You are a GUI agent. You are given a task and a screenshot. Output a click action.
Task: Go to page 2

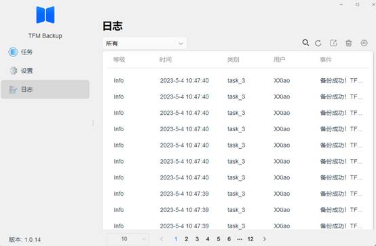(x=187, y=239)
